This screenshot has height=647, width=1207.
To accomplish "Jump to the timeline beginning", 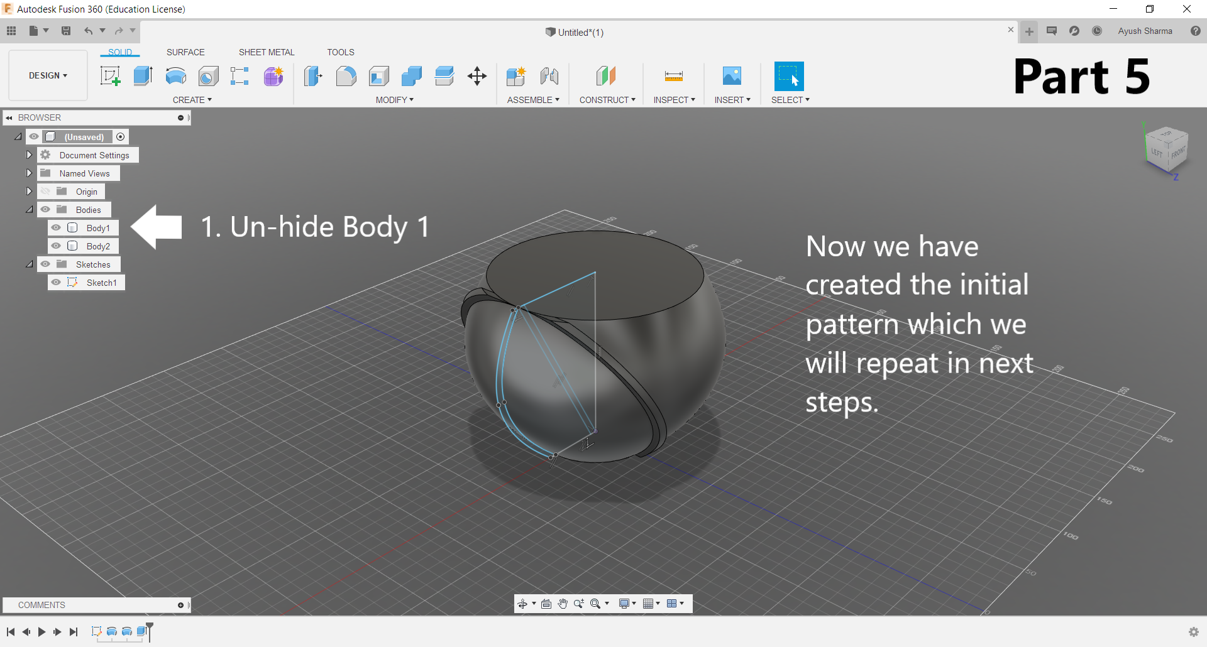I will (11, 632).
